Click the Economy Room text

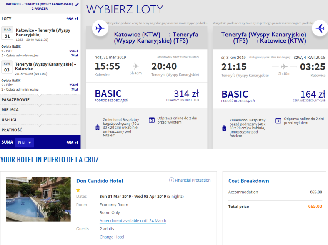tap(114, 205)
